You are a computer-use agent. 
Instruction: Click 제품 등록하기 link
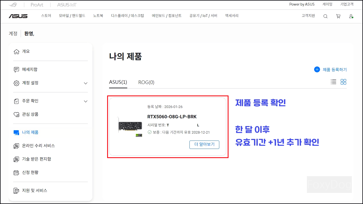pos(335,70)
